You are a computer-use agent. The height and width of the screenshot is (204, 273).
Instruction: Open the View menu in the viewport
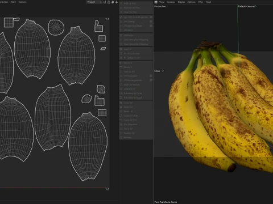click(x=162, y=2)
